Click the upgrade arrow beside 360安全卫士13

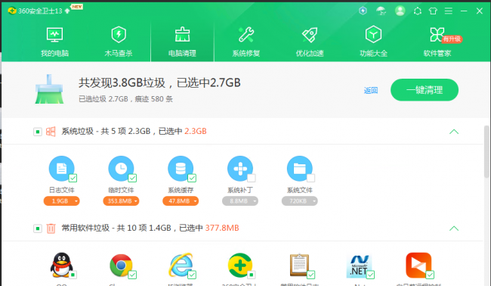(67, 11)
